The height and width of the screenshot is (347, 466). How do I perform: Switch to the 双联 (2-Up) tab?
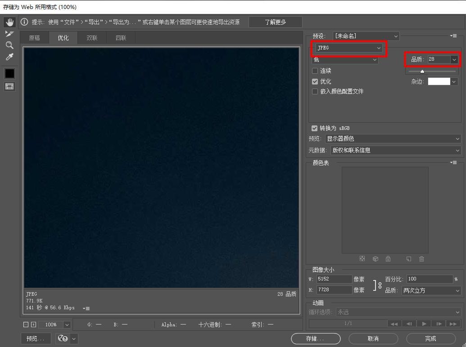92,38
